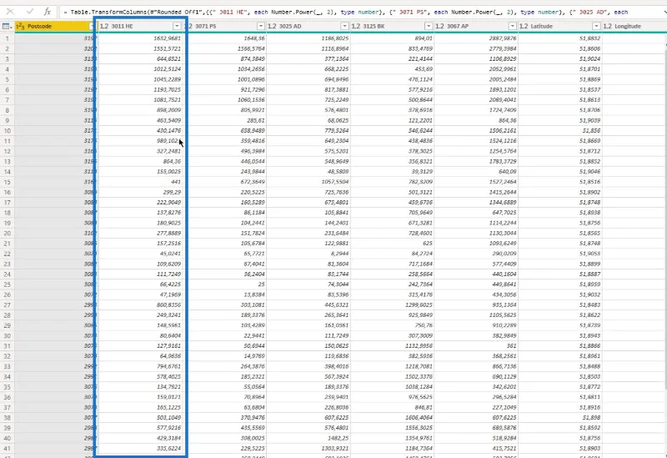Select row number 15

[x=8, y=182]
